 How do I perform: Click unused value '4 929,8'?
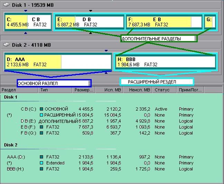(x=143, y=121)
